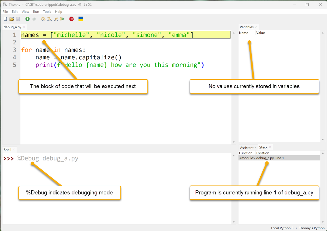This screenshot has height=231, width=327.
Task: Select the <module> debug_a.py, line 1 stack row
Action: [x=279, y=158]
